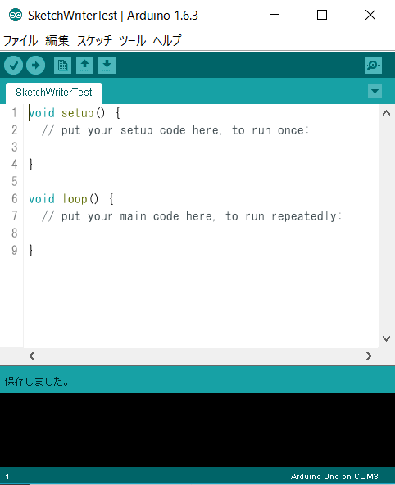Screen dimensions: 395x485
Task: Expand the tab options dropdown arrow
Action: tap(375, 91)
